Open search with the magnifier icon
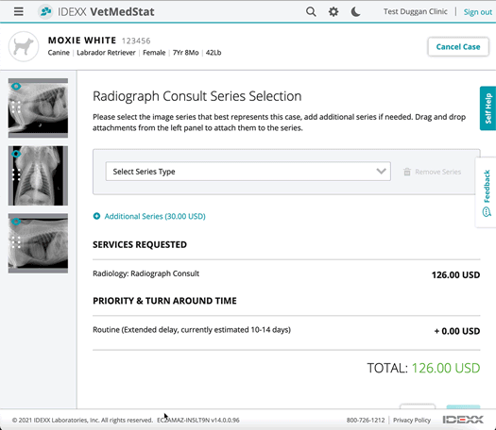The width and height of the screenshot is (496, 430). pos(311,11)
